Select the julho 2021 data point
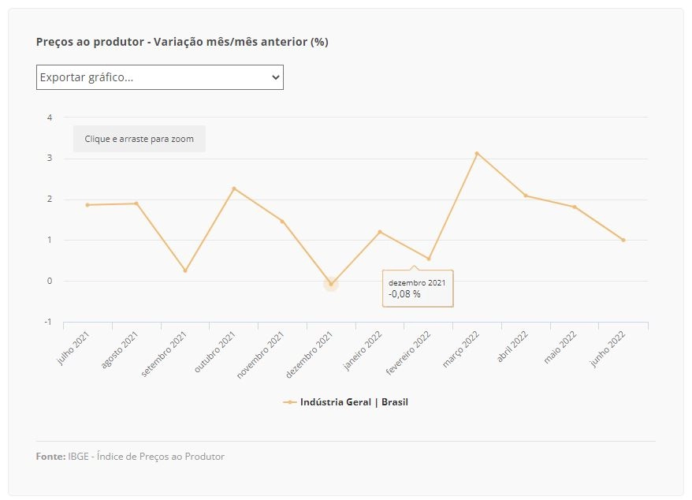692x500 pixels. [87, 205]
